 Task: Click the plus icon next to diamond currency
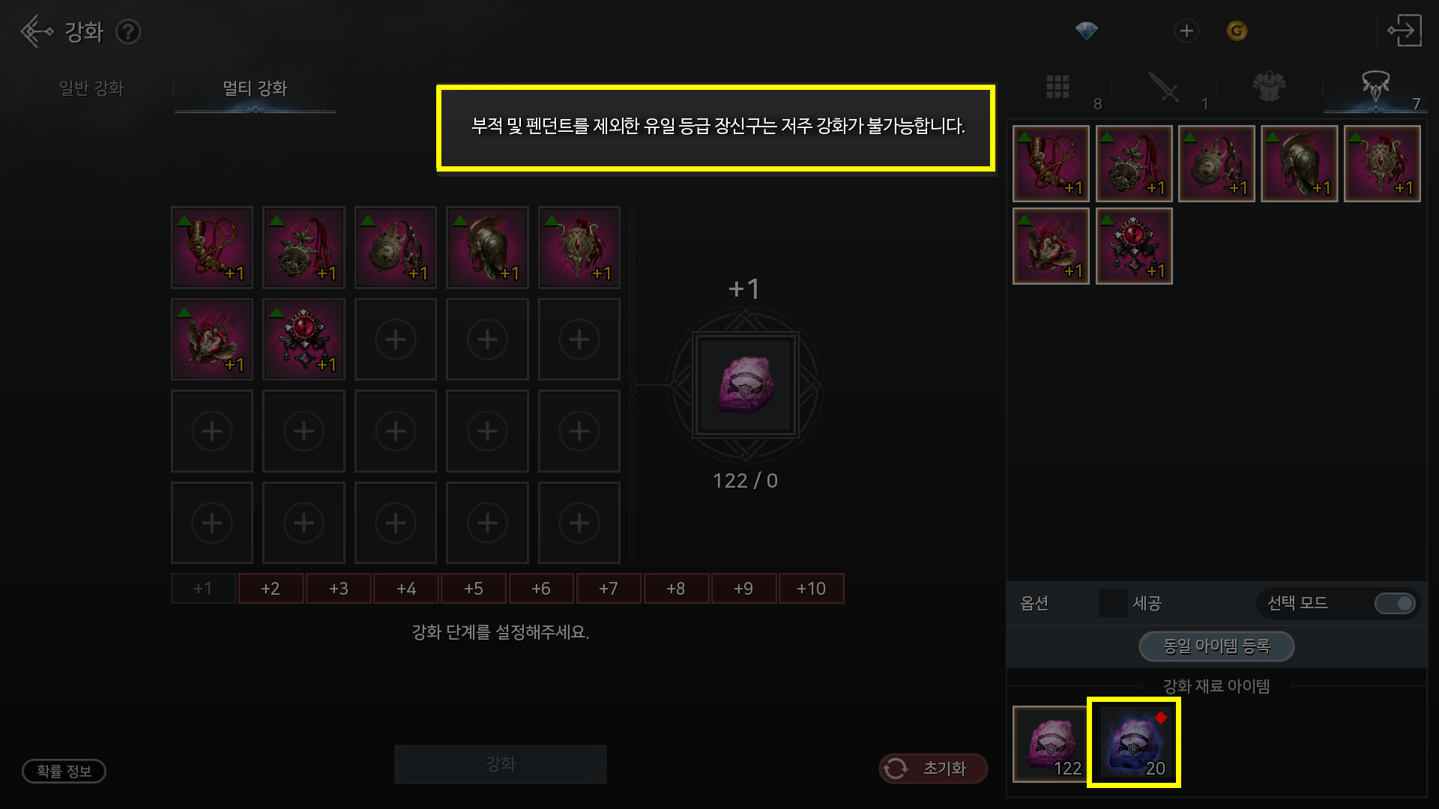(x=1186, y=31)
